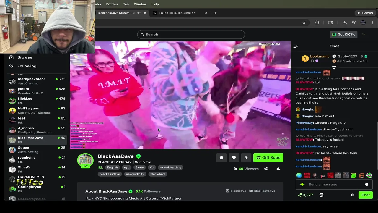The width and height of the screenshot is (378, 213).
Task: Open markynextdoor channel in sidebar
Action: [37, 81]
